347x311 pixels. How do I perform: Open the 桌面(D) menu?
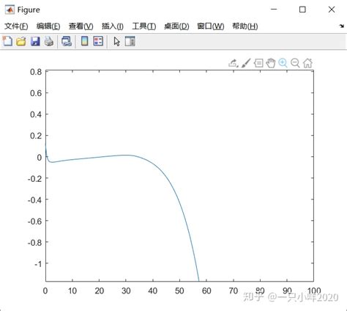(176, 26)
